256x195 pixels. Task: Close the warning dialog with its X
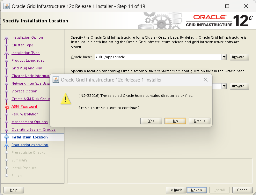[x=206, y=80]
